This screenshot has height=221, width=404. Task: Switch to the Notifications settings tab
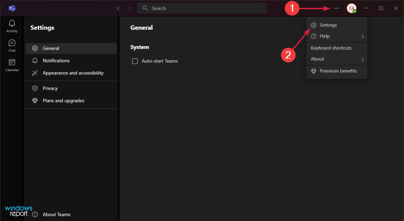click(x=56, y=60)
